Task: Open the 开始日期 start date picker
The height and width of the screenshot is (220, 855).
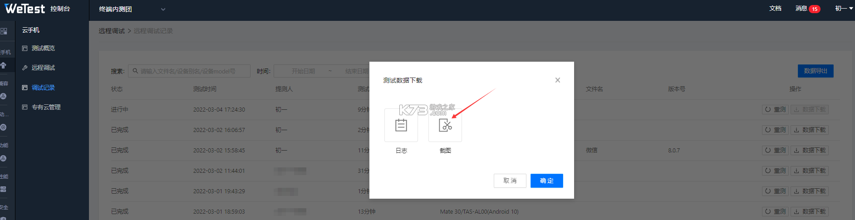Action: click(x=303, y=71)
